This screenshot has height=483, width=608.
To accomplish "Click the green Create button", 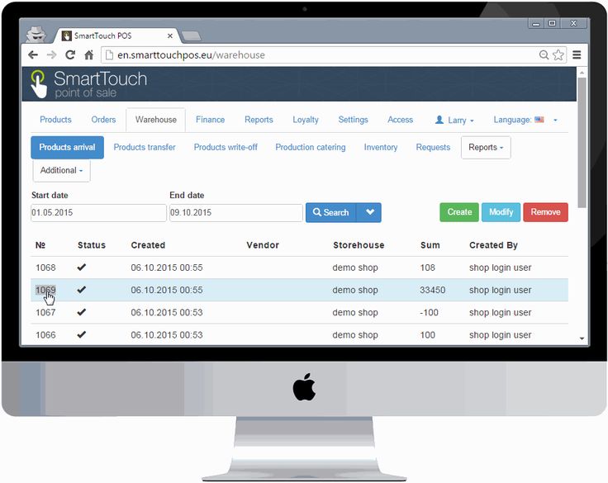I will [x=459, y=212].
